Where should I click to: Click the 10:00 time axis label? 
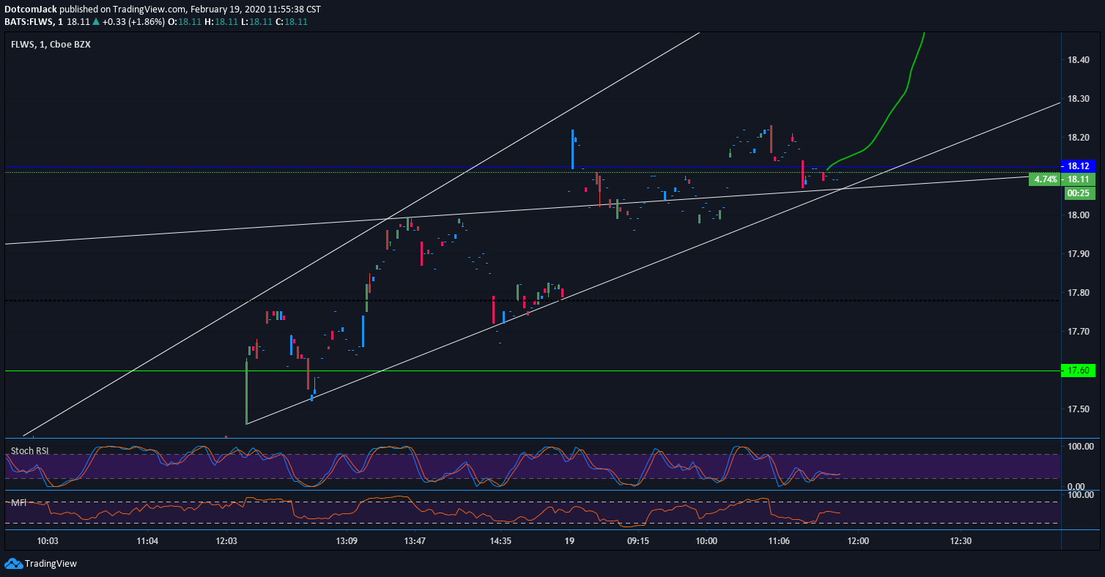coord(706,541)
